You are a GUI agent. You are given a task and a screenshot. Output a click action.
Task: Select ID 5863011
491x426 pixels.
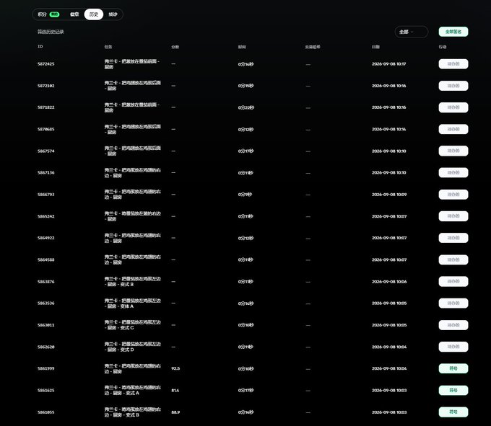46,325
